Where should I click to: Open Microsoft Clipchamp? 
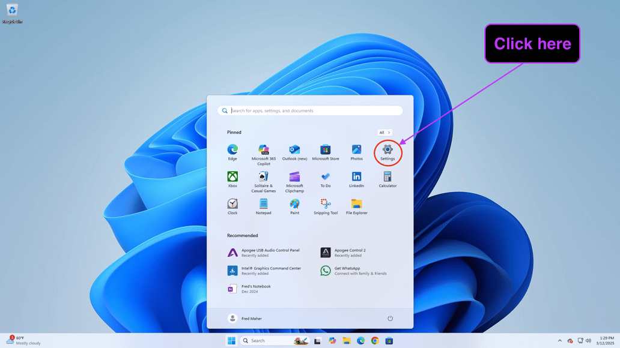[294, 176]
